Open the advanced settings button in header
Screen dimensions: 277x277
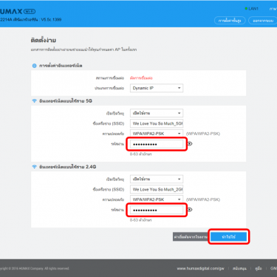230,21
